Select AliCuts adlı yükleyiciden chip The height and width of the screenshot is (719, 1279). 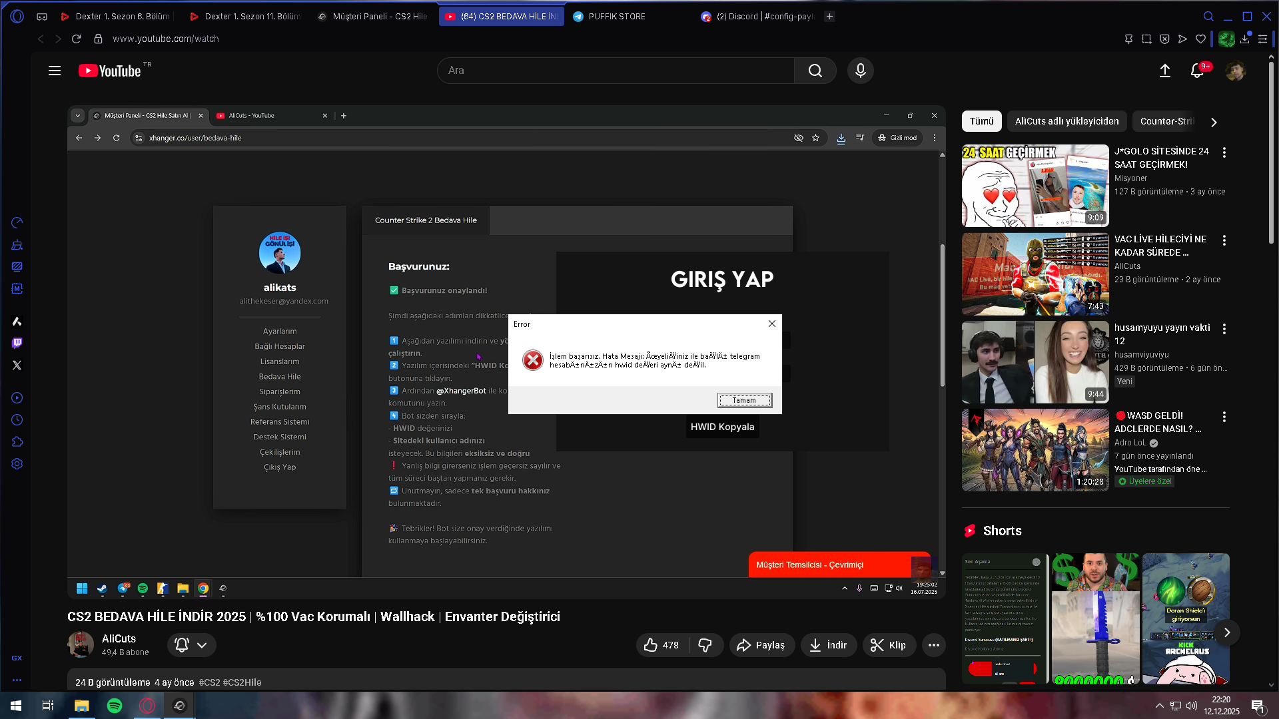point(1066,121)
